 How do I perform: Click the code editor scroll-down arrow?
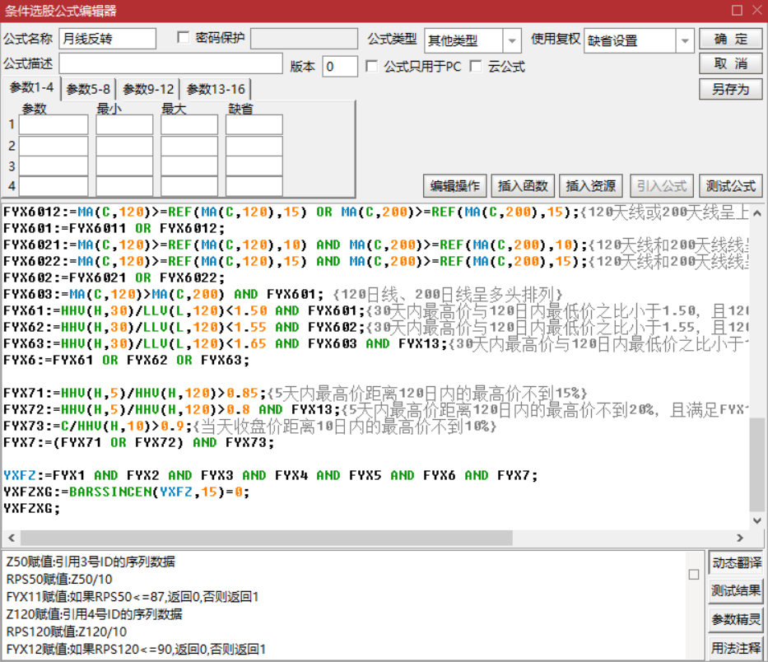pyautogui.click(x=756, y=520)
